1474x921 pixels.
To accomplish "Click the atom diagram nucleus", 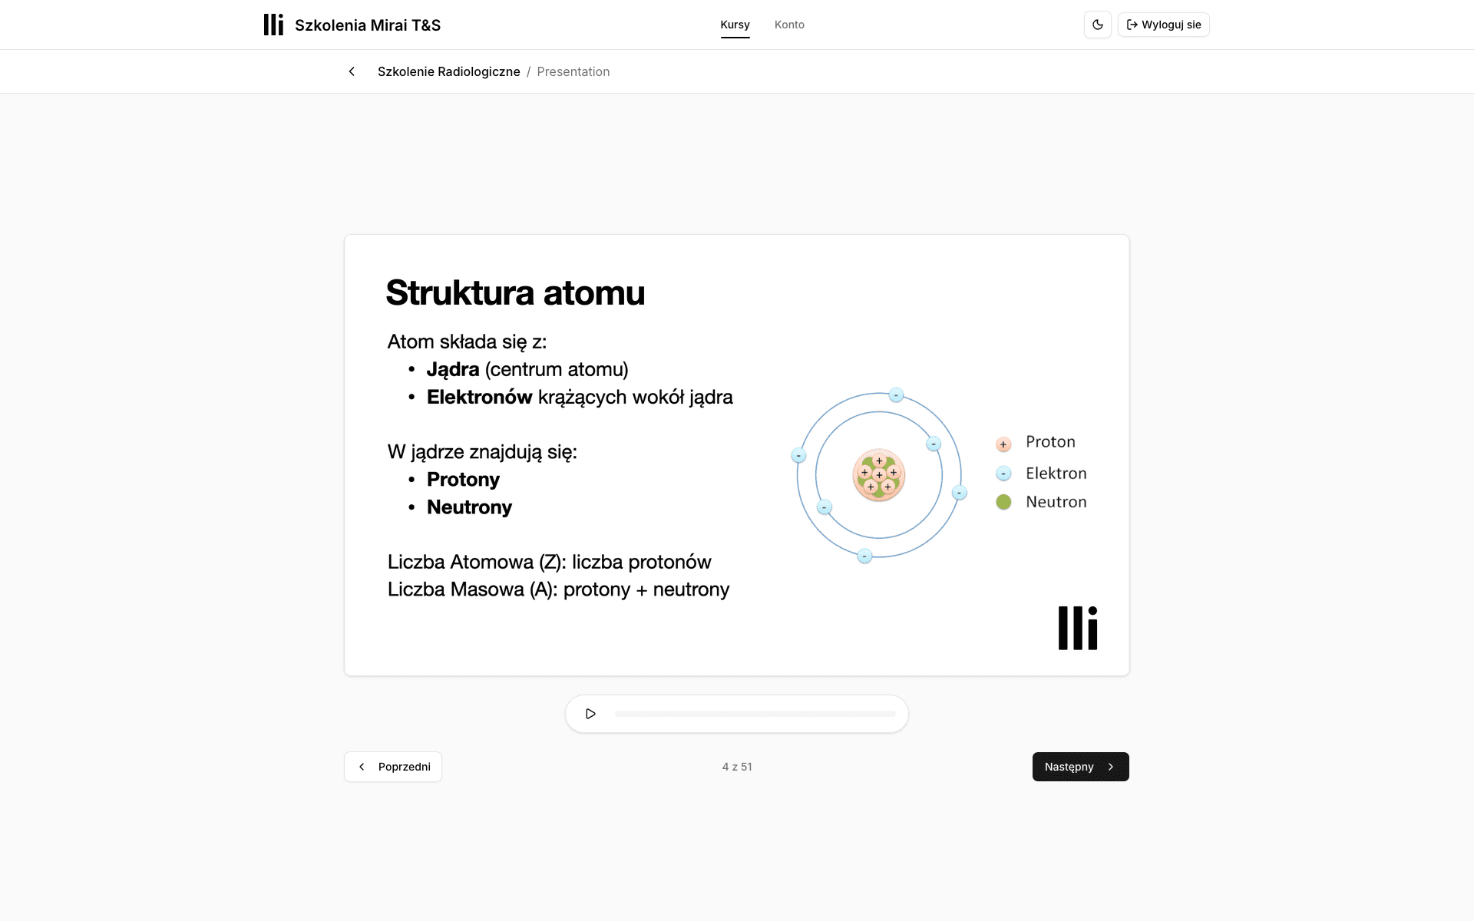I will [x=879, y=475].
